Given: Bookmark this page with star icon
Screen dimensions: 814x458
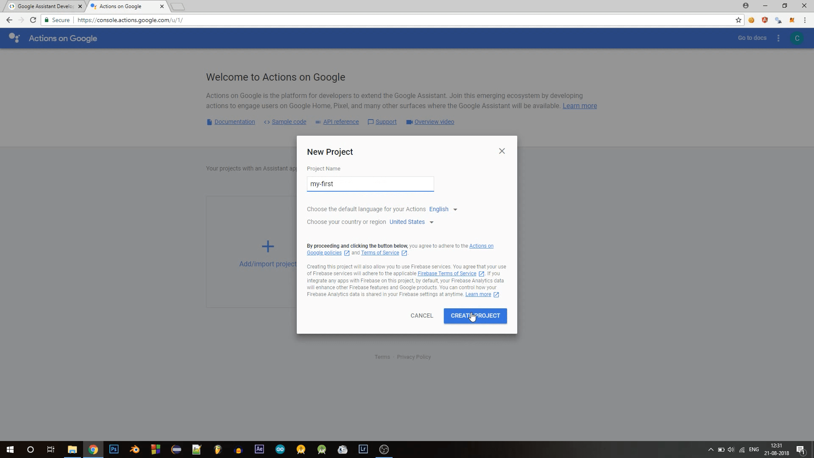Looking at the screenshot, I should pos(739,20).
